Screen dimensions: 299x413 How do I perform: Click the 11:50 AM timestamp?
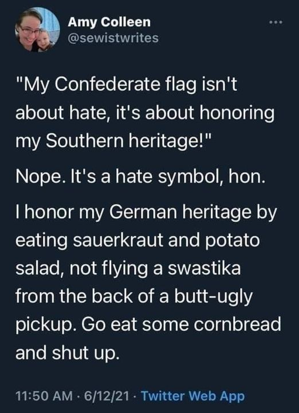pos(44,396)
